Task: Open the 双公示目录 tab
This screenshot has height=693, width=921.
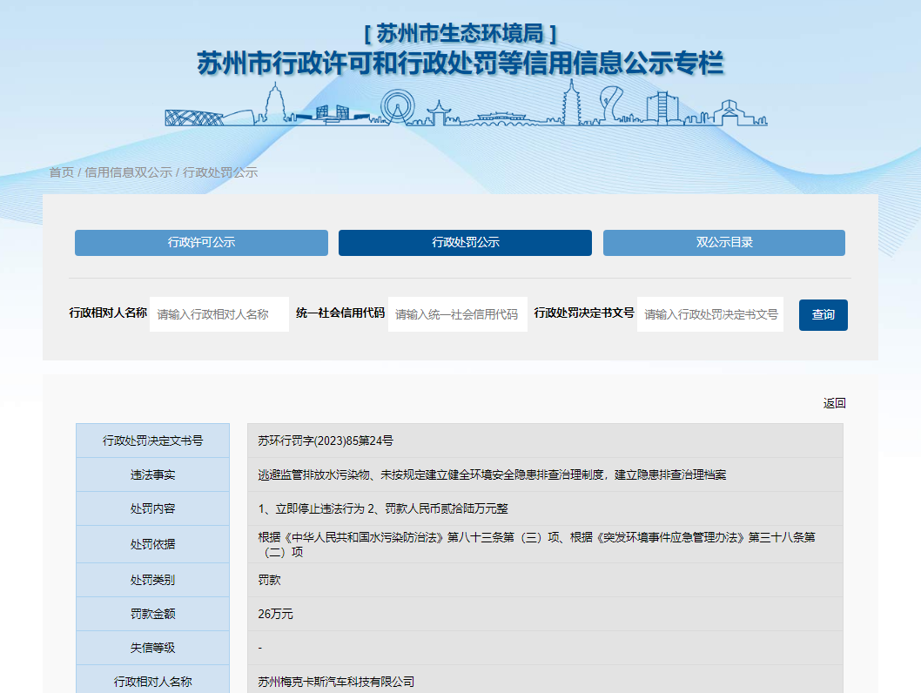Action: pyautogui.click(x=723, y=243)
